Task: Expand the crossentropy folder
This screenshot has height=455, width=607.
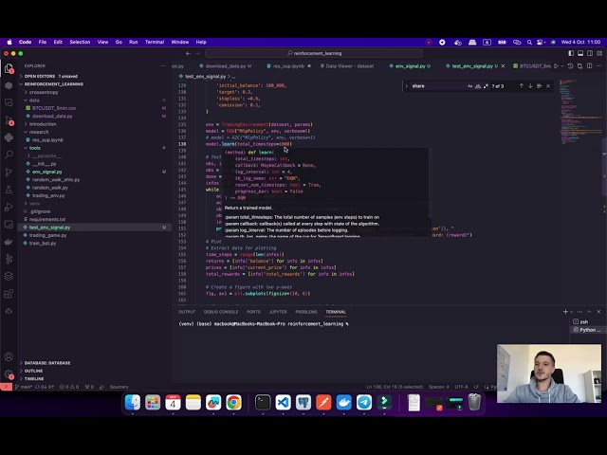Action: click(x=44, y=92)
